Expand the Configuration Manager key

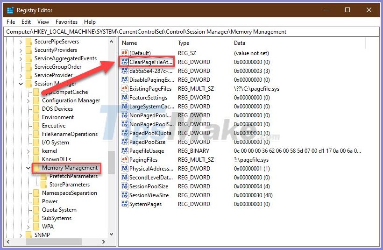(x=28, y=100)
